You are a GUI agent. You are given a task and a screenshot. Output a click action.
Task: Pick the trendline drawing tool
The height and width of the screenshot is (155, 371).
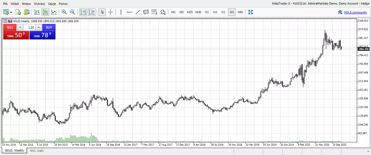[138, 12]
